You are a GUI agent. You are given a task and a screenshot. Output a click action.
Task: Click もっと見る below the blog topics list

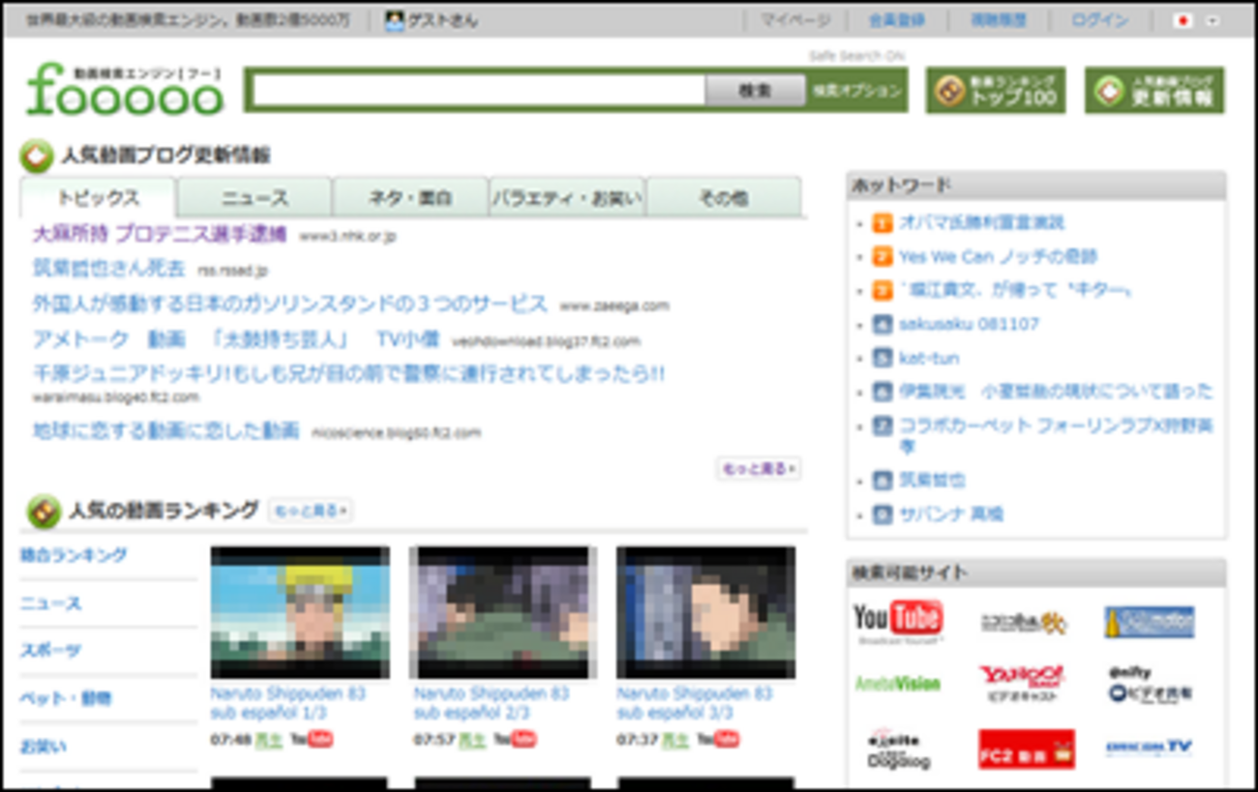(x=759, y=469)
